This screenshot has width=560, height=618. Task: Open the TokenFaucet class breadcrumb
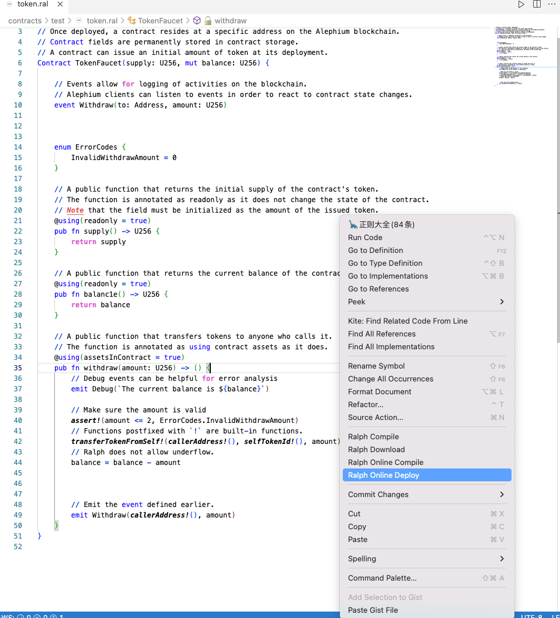pyautogui.click(x=160, y=20)
